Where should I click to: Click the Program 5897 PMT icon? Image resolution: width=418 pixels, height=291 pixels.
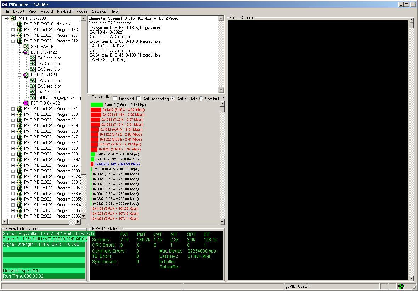point(19,160)
